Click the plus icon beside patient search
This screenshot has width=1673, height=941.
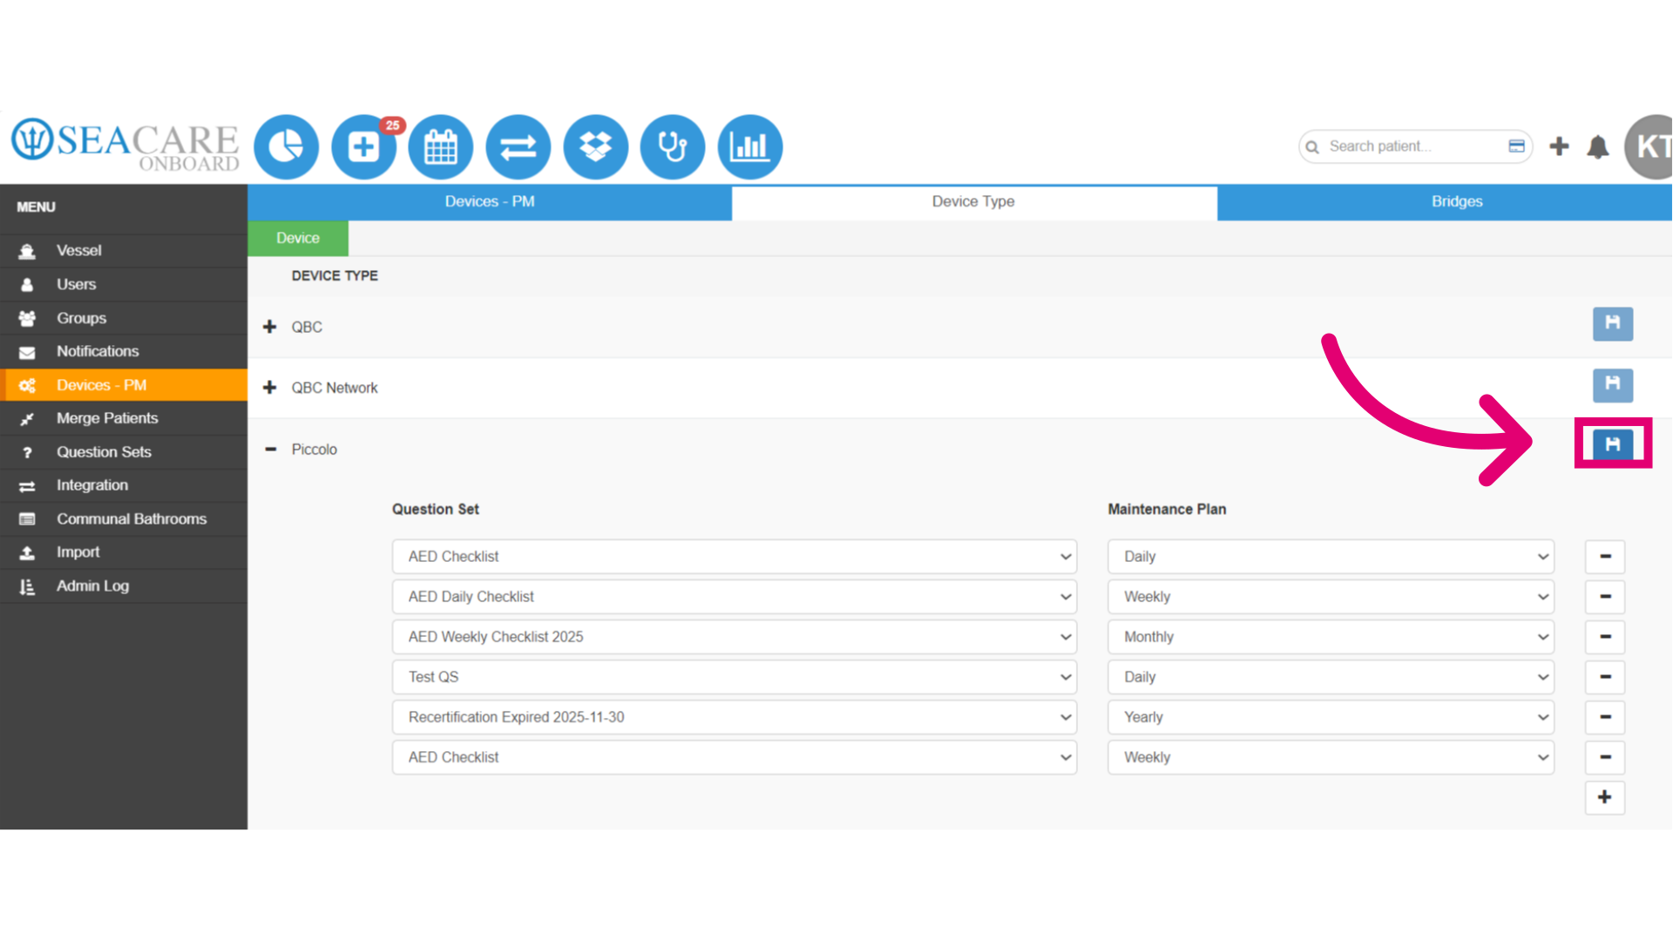1559,146
